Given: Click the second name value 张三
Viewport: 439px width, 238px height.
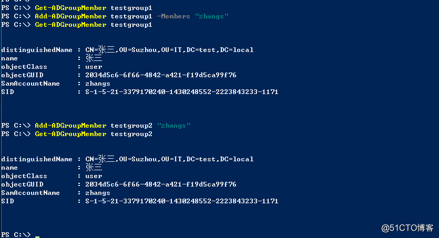Looking at the screenshot, I should coord(94,168).
